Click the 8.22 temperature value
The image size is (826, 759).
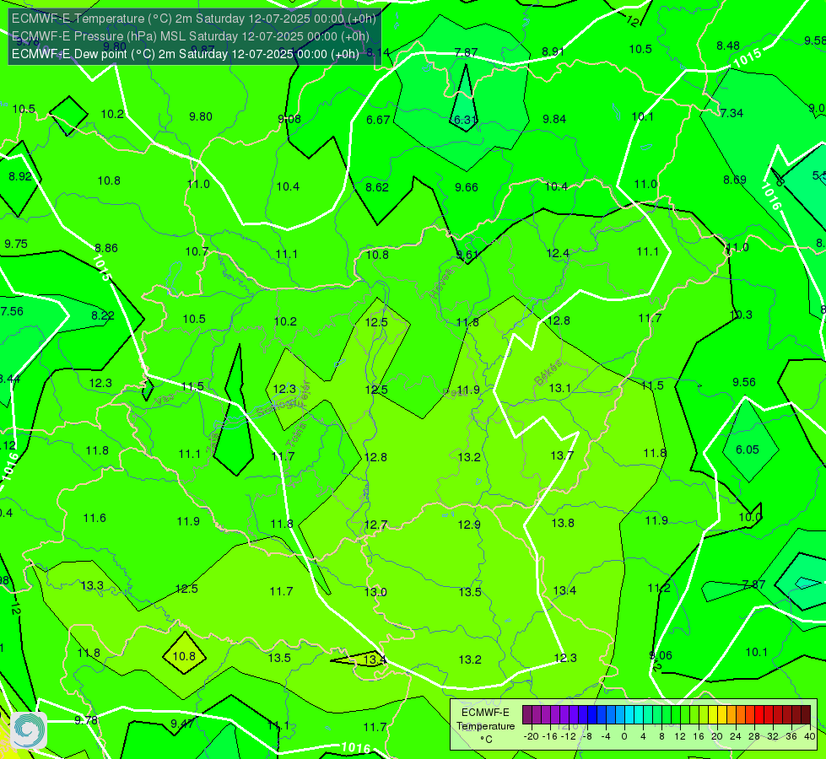pyautogui.click(x=103, y=315)
